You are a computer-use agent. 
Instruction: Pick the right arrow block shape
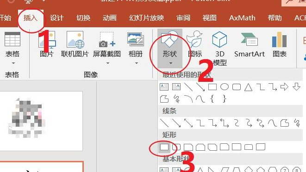[284, 87]
